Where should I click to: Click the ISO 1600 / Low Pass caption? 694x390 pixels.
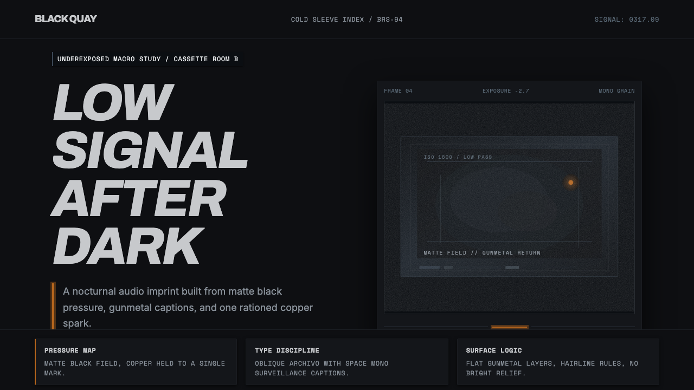(x=458, y=157)
